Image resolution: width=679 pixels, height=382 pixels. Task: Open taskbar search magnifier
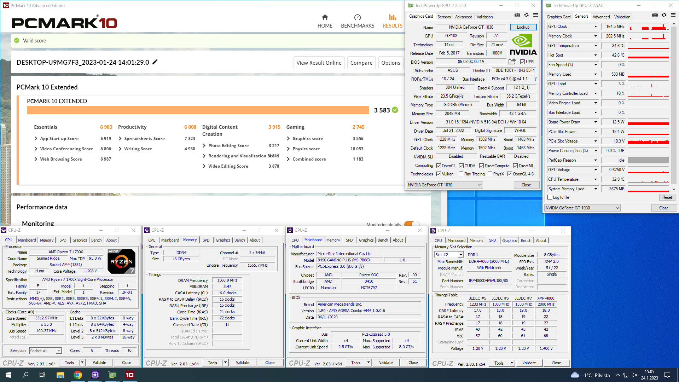25,375
